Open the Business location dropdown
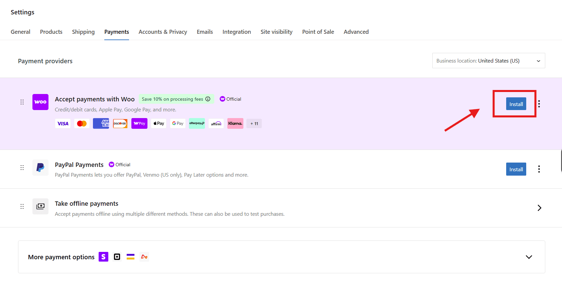Image resolution: width=562 pixels, height=286 pixels. pos(488,61)
